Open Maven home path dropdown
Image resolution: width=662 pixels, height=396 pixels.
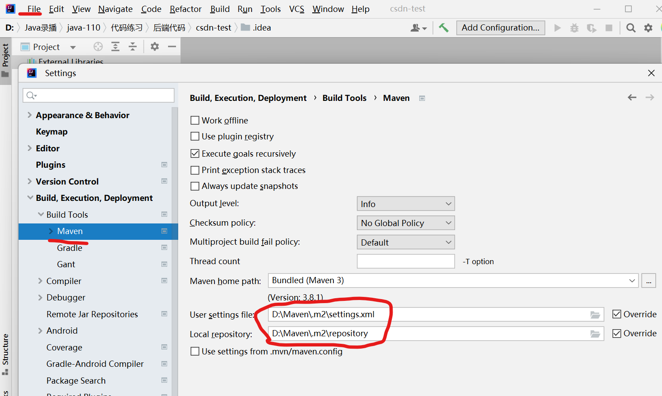click(x=453, y=281)
